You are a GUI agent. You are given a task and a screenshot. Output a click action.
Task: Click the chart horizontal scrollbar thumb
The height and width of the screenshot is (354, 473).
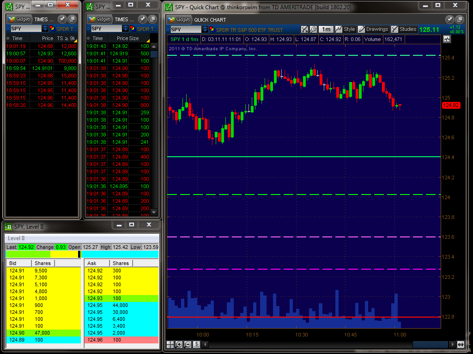pyautogui.click(x=431, y=344)
